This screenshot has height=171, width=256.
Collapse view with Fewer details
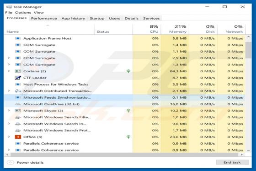pyautogui.click(x=25, y=162)
